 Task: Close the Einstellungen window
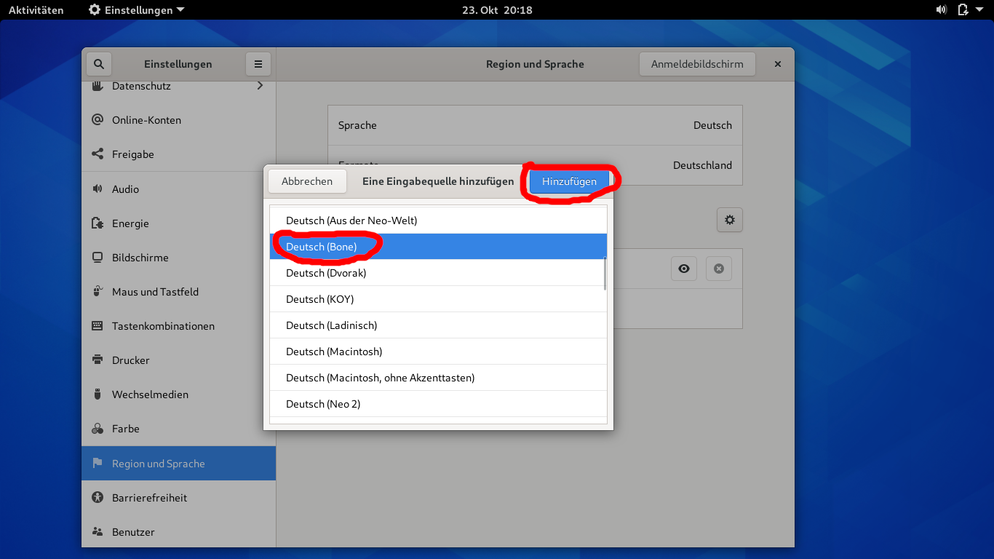tap(778, 64)
